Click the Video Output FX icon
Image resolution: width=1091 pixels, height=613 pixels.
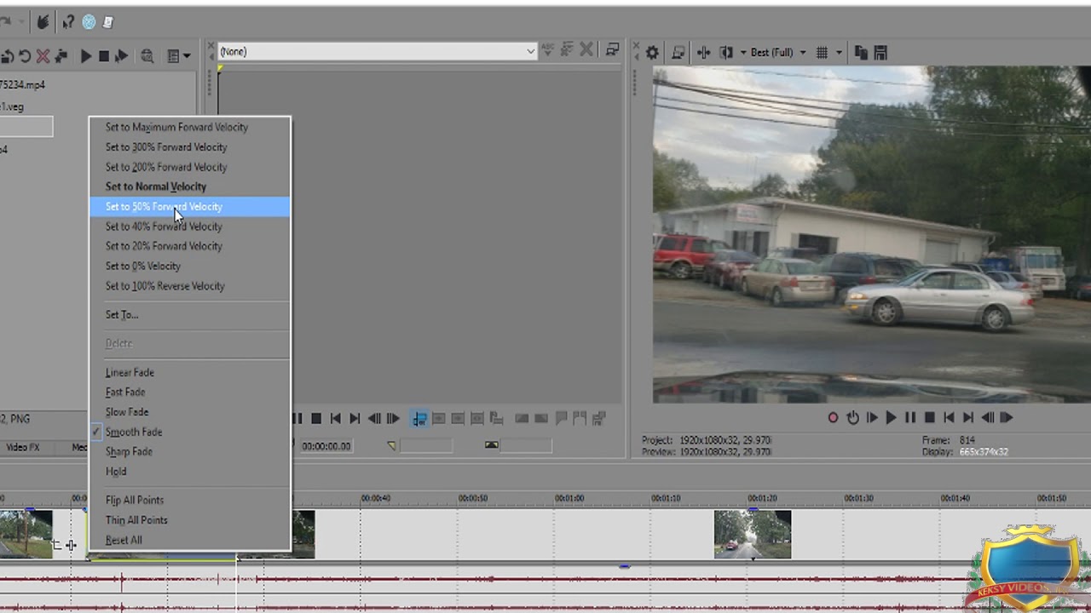703,53
